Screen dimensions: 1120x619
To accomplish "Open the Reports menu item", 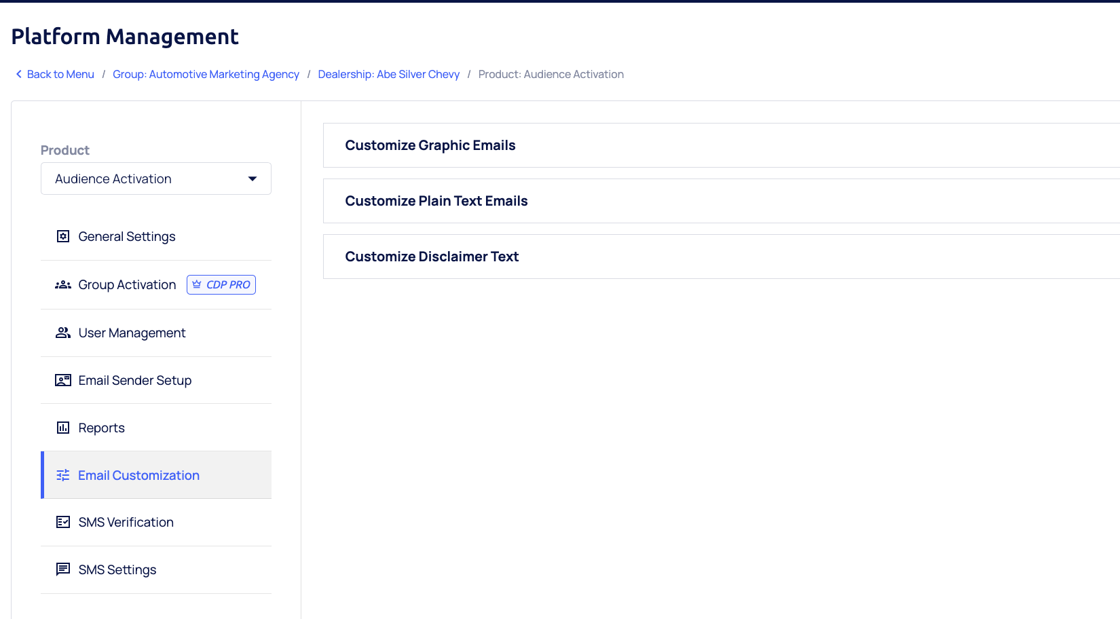I will (x=102, y=428).
